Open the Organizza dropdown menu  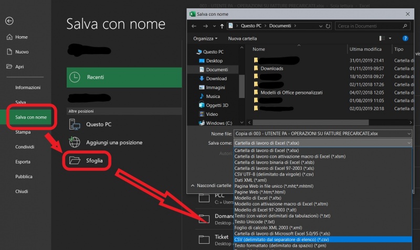[205, 38]
